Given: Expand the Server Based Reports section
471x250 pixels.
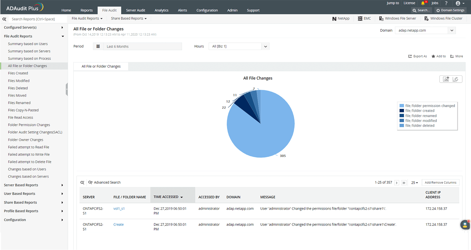Looking at the screenshot, I should (x=21, y=185).
